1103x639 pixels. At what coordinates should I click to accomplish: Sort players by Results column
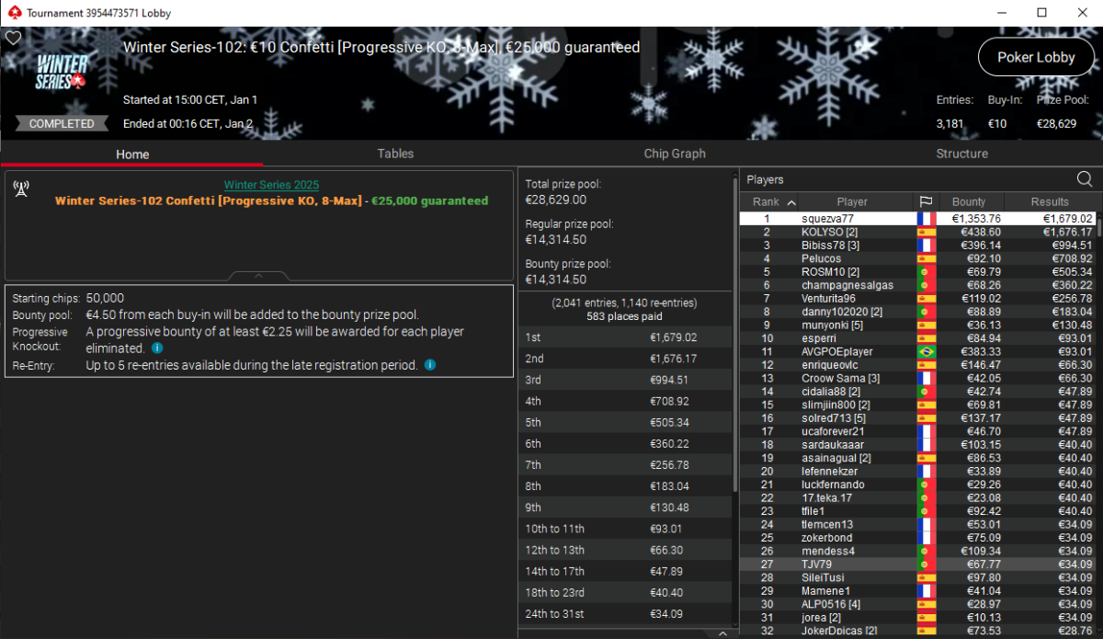click(x=1050, y=202)
